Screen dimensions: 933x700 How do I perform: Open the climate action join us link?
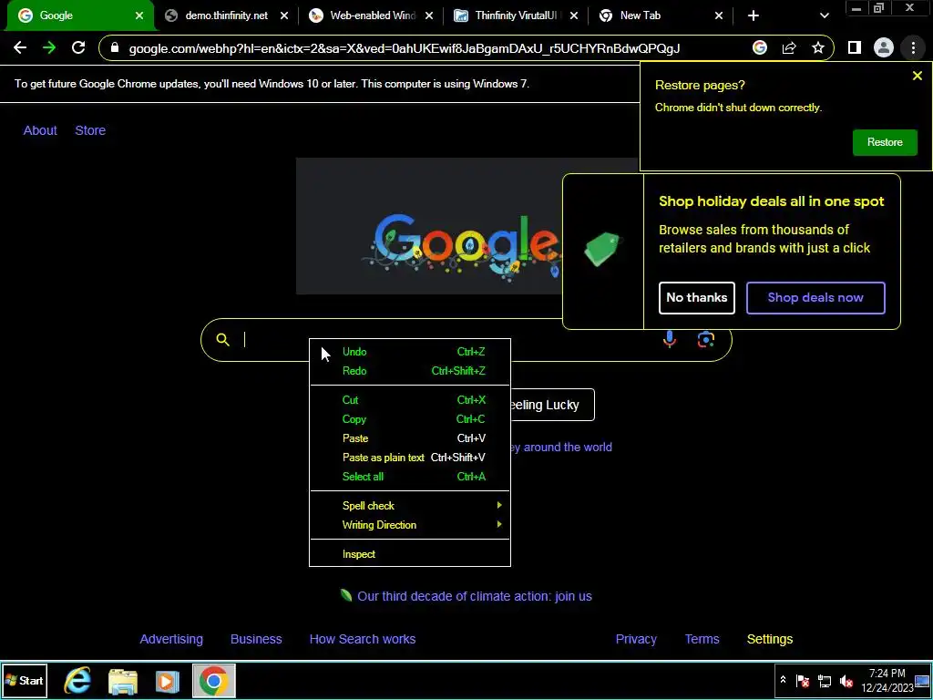[474, 596]
